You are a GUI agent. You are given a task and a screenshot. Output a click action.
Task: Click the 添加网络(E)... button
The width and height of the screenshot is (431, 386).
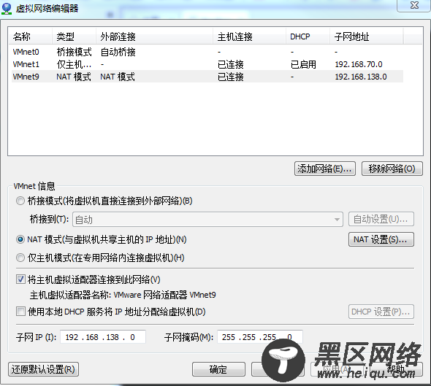pyautogui.click(x=324, y=169)
